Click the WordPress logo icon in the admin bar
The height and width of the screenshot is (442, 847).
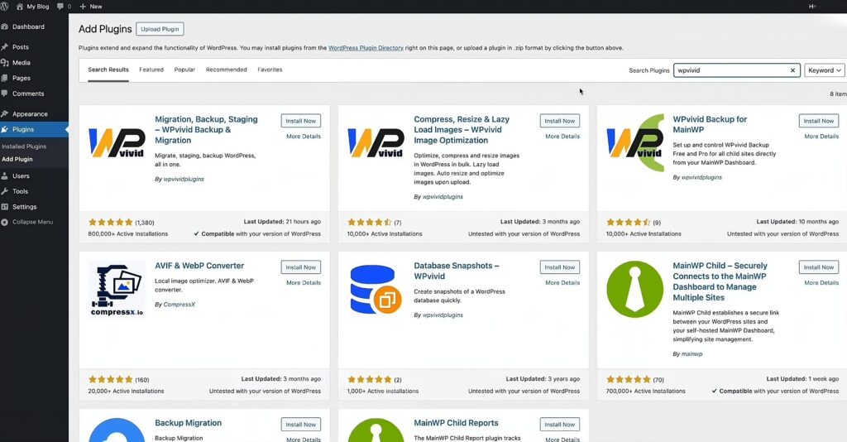pyautogui.click(x=4, y=7)
